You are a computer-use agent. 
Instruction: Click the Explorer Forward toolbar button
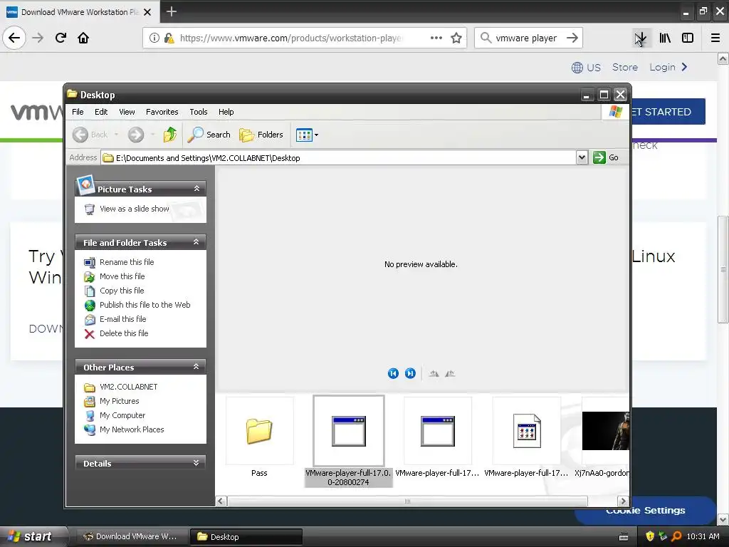click(x=136, y=135)
